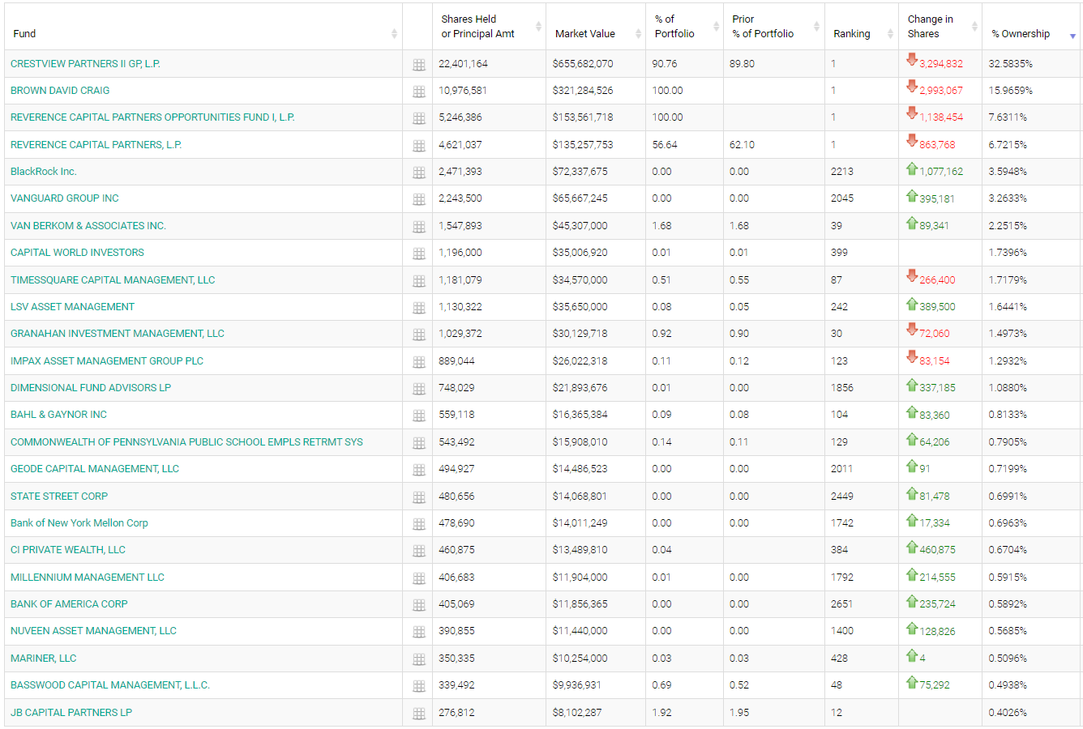Click grid icon for NUVEEN ASSET MANAGEMENT
This screenshot has width=1083, height=729.
tap(419, 632)
